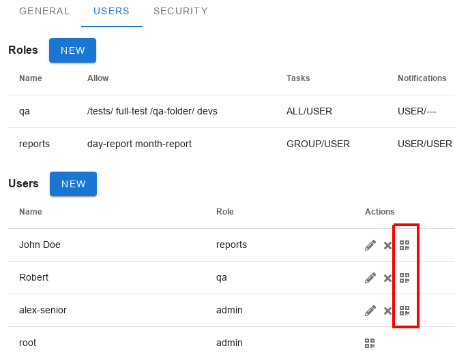The image size is (455, 361).
Task: Create a new role with NEW button
Action: click(72, 50)
